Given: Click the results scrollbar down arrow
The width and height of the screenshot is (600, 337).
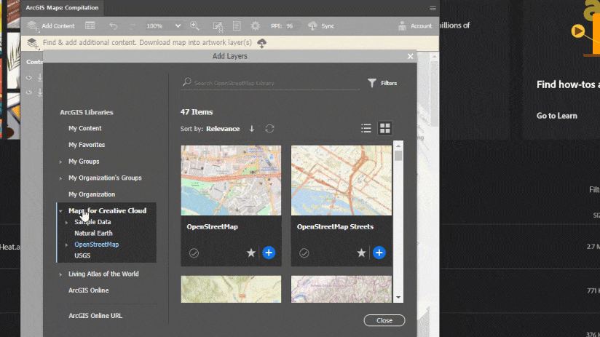Looking at the screenshot, I should pos(398,297).
